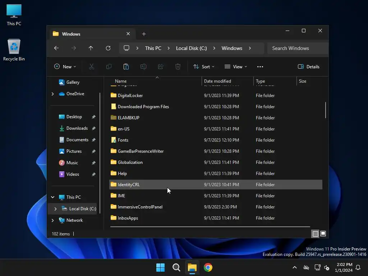
Task: Toggle the Details pane
Action: pyautogui.click(x=308, y=66)
